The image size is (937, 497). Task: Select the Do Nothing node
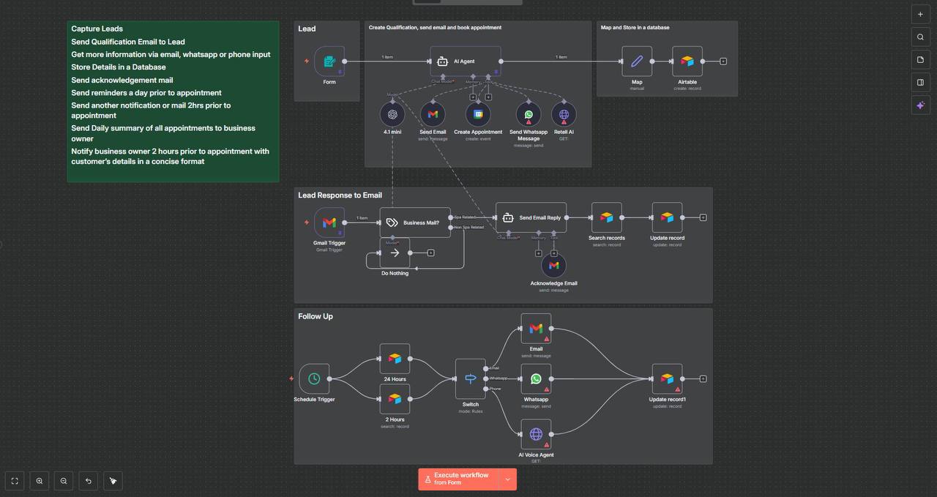point(395,253)
